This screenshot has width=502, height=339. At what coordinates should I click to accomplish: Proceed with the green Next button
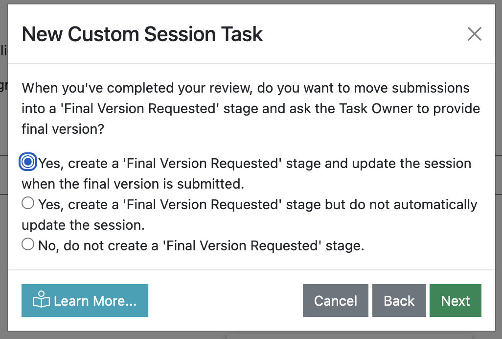point(455,301)
